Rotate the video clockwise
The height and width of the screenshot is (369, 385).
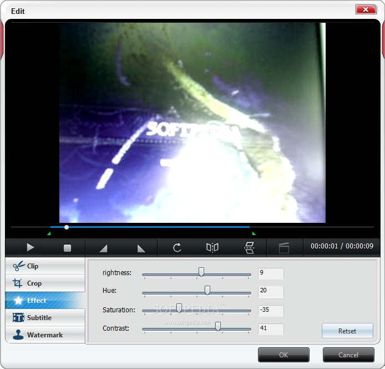(177, 247)
